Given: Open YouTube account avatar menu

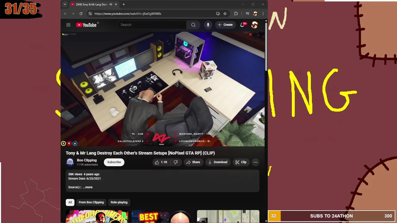Looking at the screenshot, I should 255,25.
